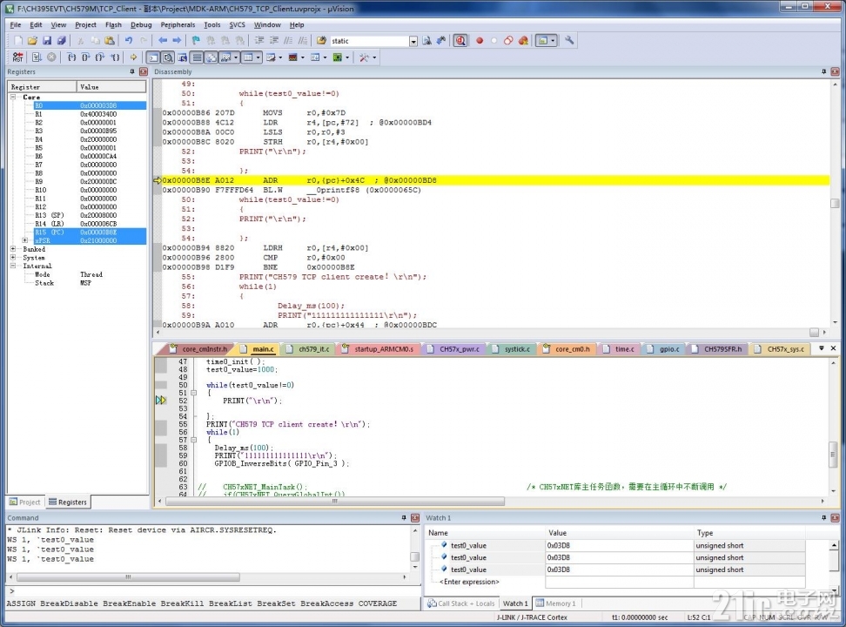
Task: Click the Disassembly vertical scrollbar thumb
Action: 835,203
